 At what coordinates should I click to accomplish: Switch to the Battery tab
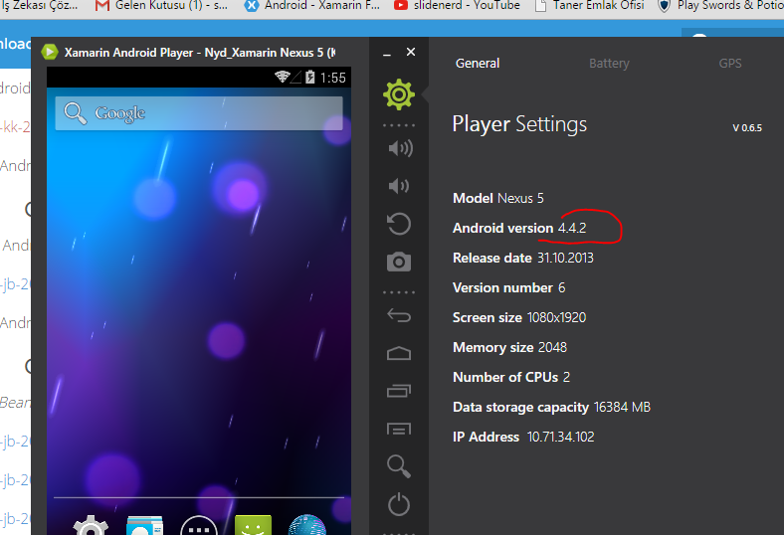pyautogui.click(x=609, y=64)
